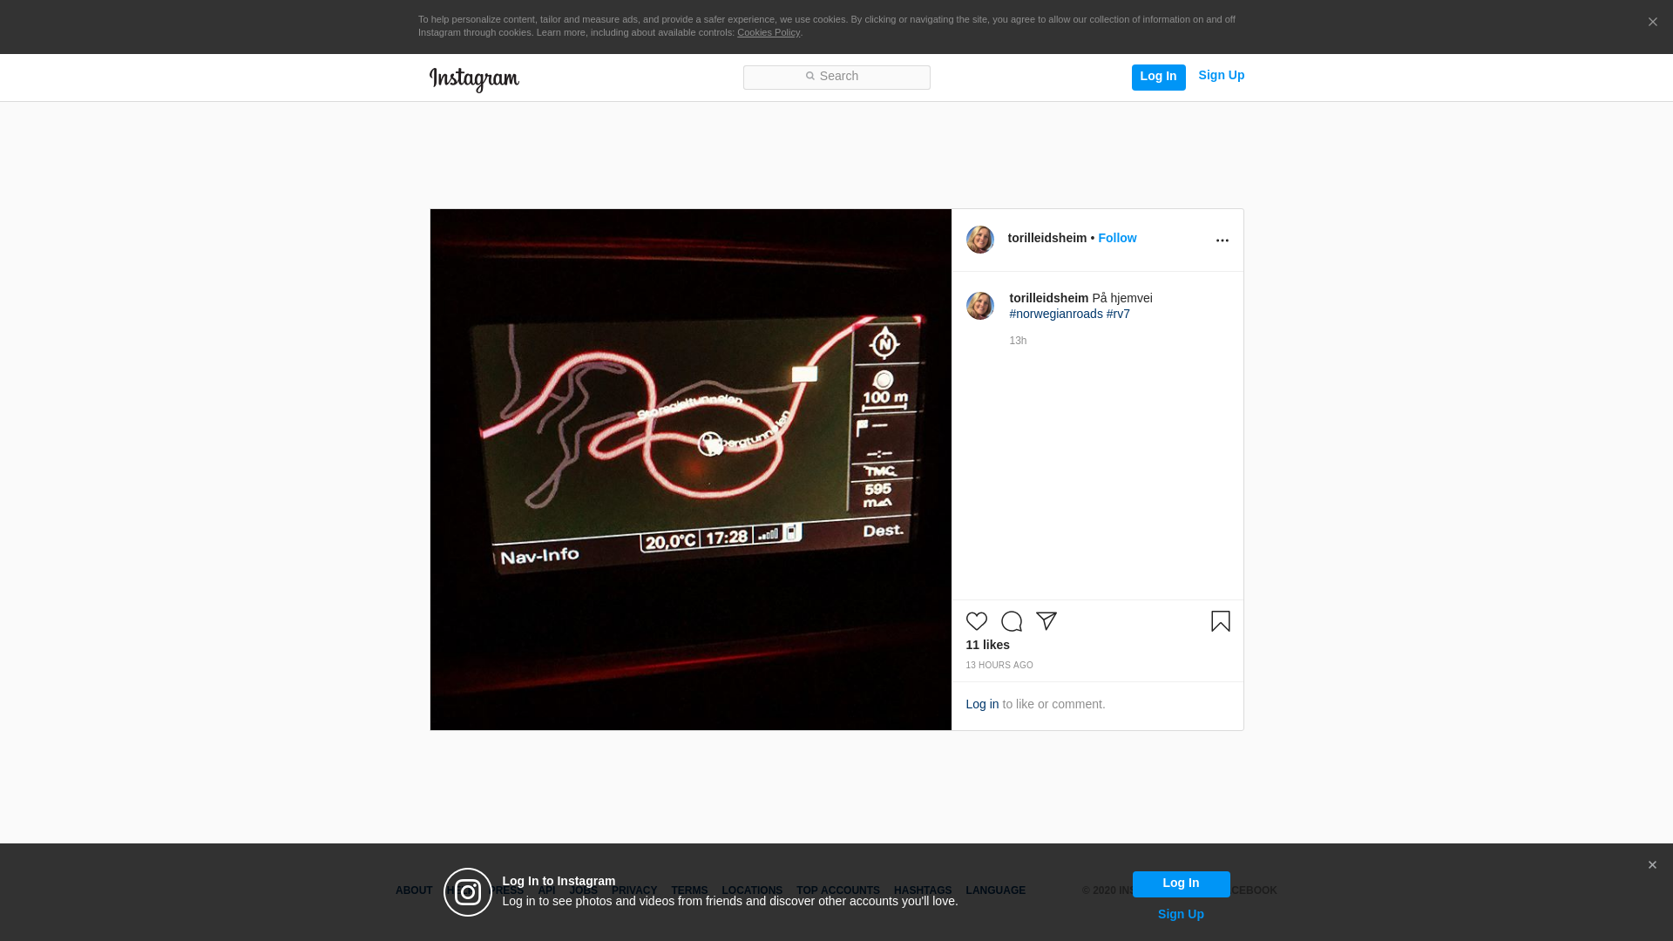The image size is (1673, 941).
Task: Click Log In button in bottom banner
Action: (x=1181, y=883)
